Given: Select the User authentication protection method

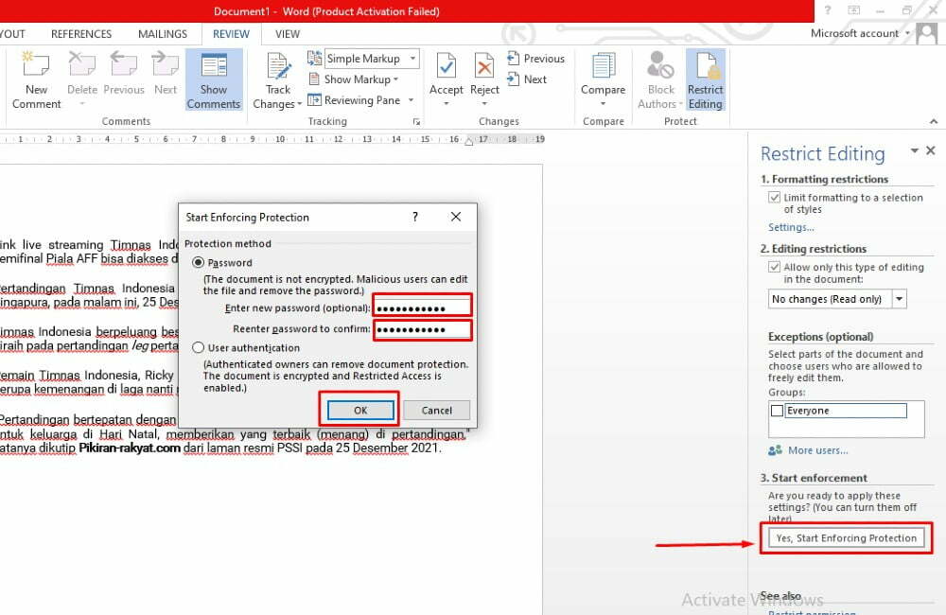Looking at the screenshot, I should click(x=198, y=347).
